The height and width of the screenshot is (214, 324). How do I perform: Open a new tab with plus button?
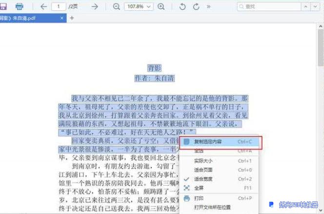[x=72, y=18]
